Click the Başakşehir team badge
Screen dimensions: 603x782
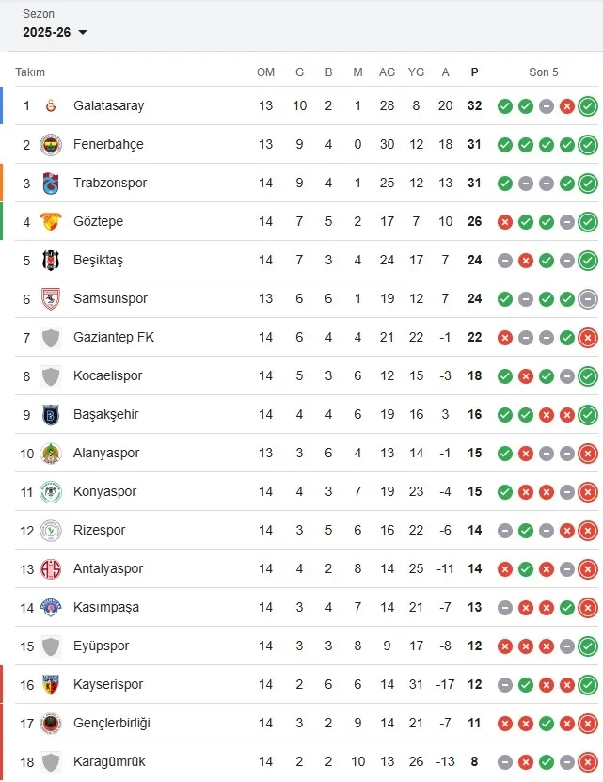click(x=51, y=414)
